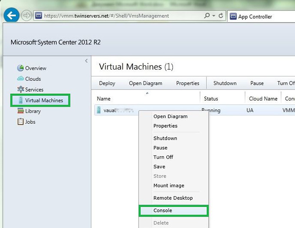
Task: Open the Jobs navigation item
Action: point(30,122)
